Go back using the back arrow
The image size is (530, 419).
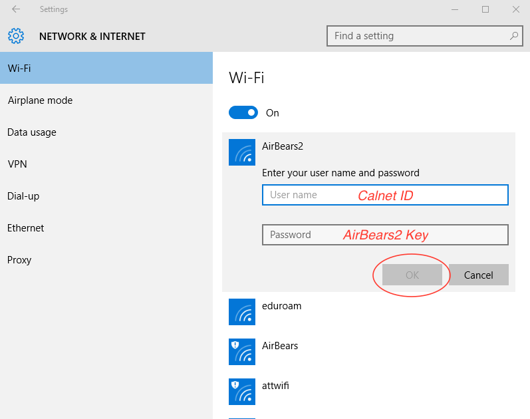(x=16, y=9)
